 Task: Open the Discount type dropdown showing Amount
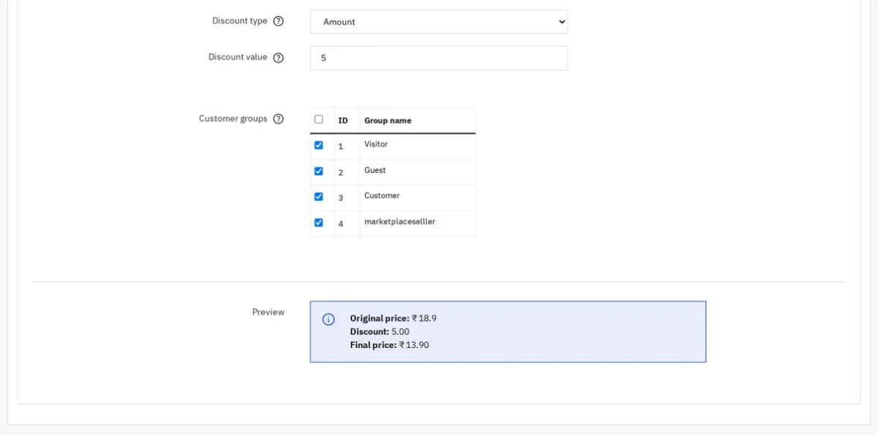[439, 22]
